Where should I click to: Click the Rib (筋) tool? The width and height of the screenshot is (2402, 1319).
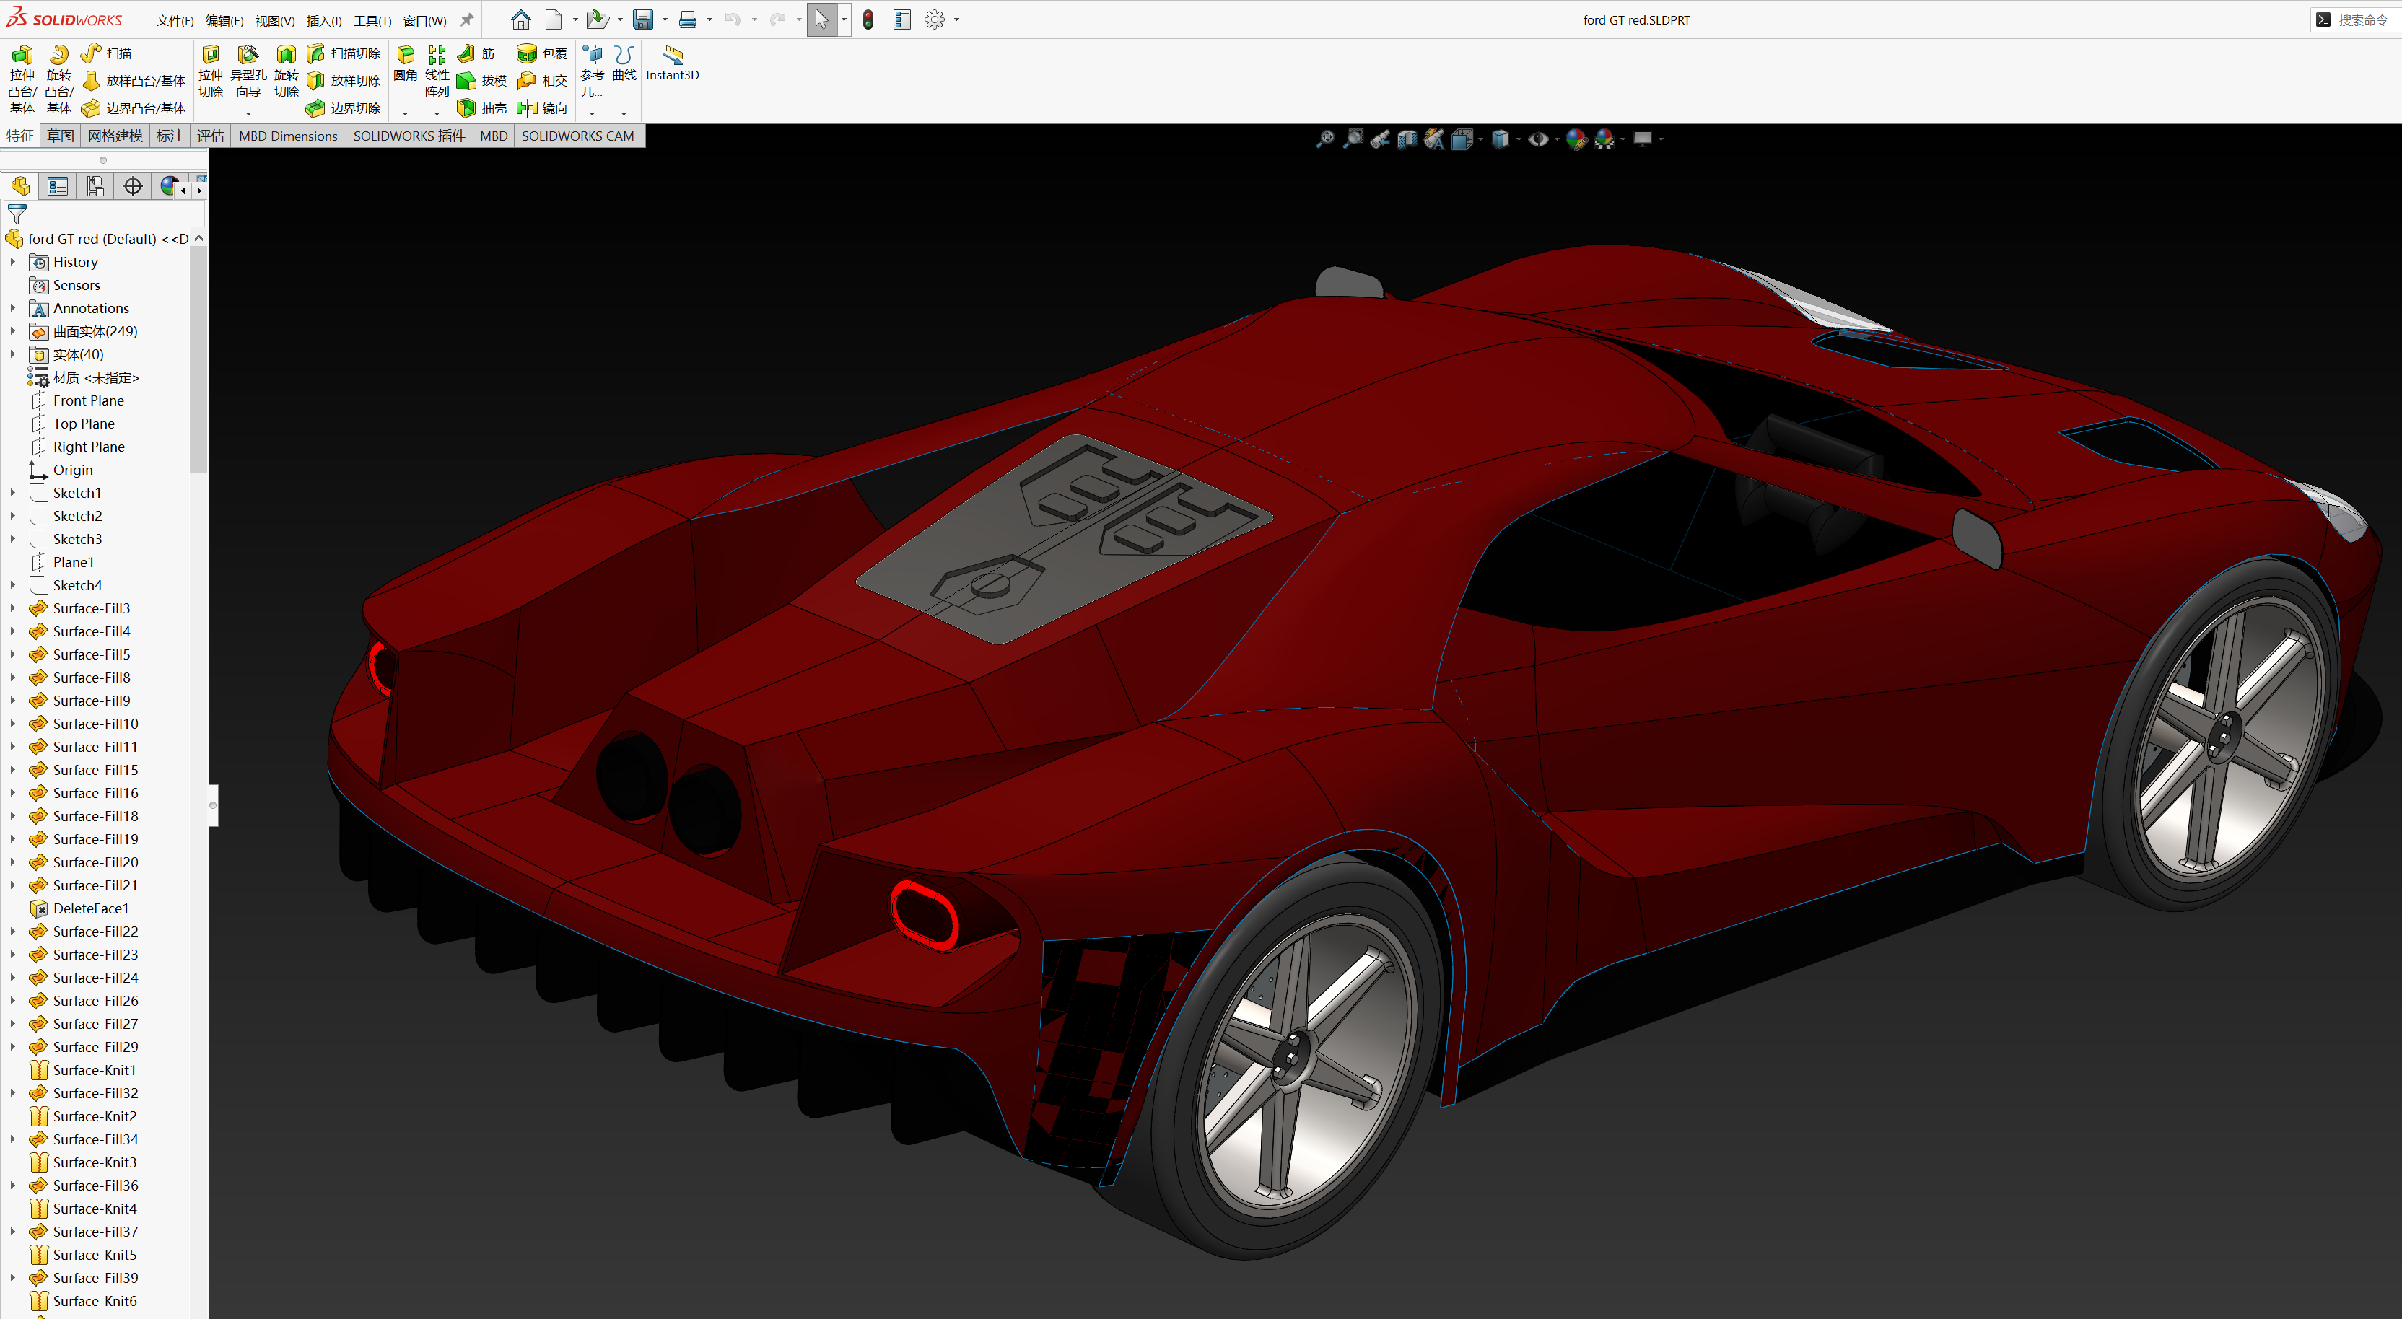[476, 53]
